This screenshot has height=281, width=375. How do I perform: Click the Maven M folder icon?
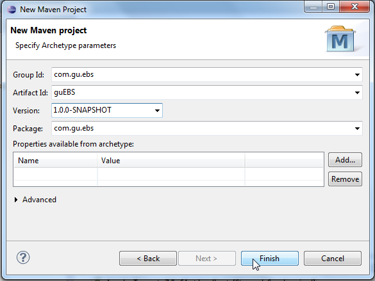(340, 39)
